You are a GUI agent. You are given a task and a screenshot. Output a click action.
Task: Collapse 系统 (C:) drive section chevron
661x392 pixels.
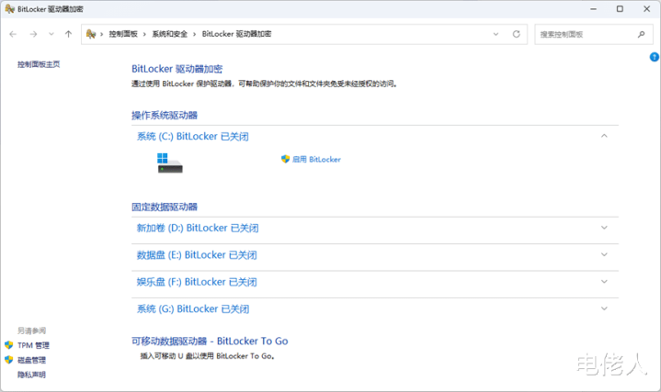604,136
